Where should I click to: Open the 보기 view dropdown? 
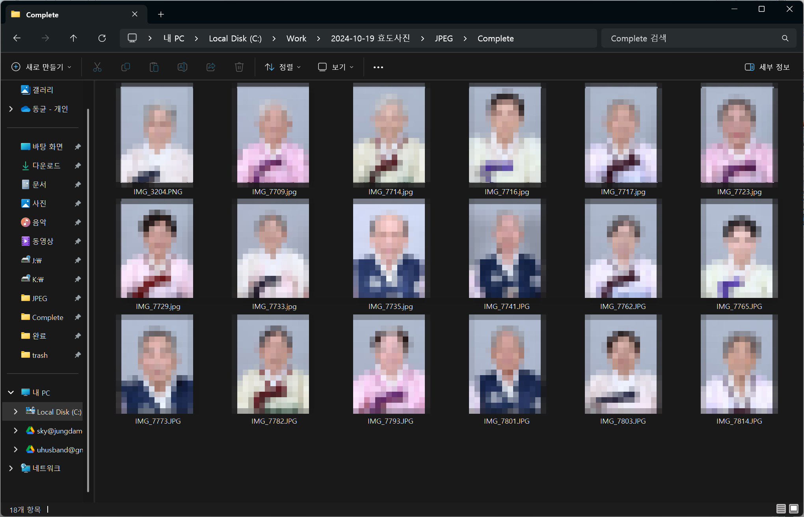[336, 67]
